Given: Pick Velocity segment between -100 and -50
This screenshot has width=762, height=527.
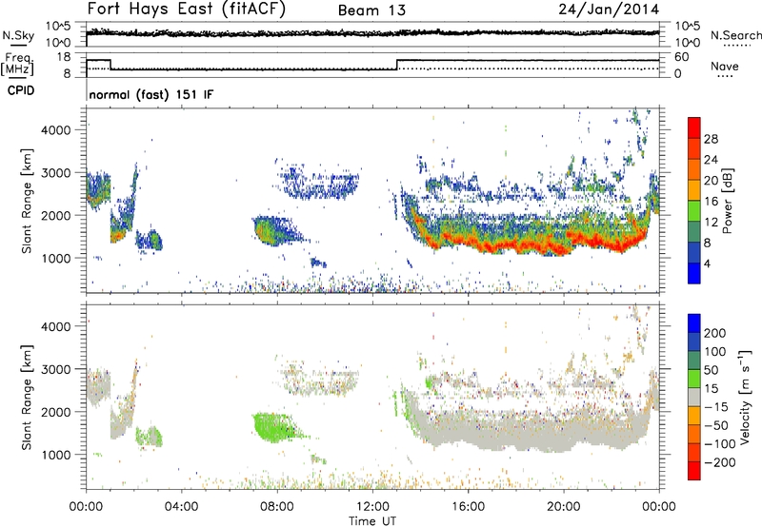Looking at the screenshot, I should click(x=694, y=435).
